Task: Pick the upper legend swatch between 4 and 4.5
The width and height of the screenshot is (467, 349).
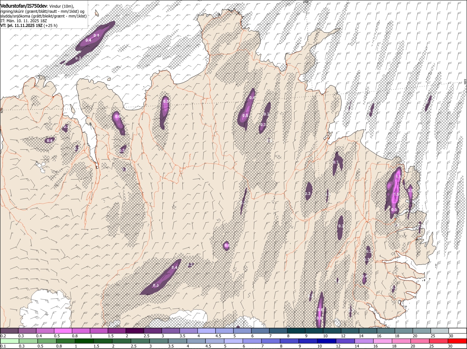Action: tap(207, 330)
